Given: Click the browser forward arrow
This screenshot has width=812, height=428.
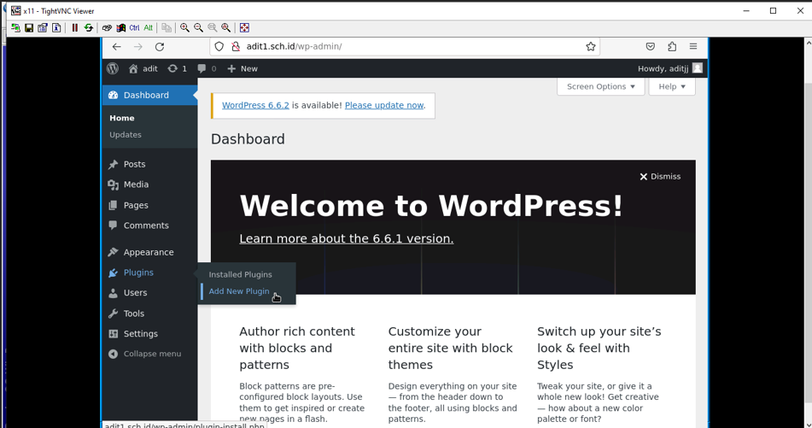Looking at the screenshot, I should [137, 47].
